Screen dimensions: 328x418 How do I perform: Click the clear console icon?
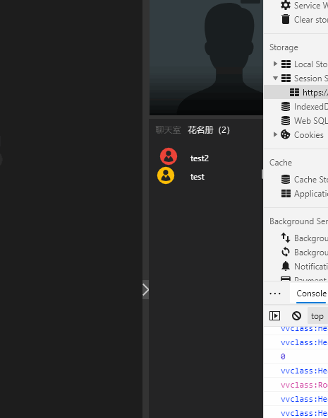[x=296, y=316]
